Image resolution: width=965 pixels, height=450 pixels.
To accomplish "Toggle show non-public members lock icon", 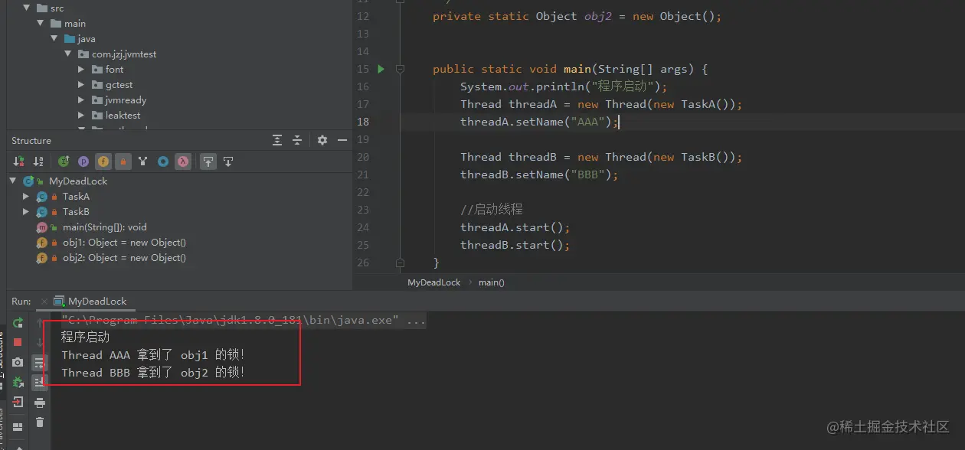I will point(123,161).
